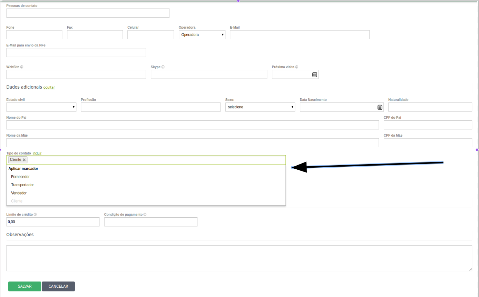Choose Transportador in the contact type list
The width and height of the screenshot is (479, 297).
(x=22, y=185)
